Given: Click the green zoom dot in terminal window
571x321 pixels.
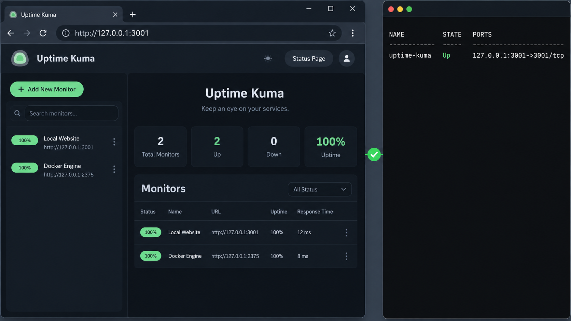Looking at the screenshot, I should [x=409, y=9].
